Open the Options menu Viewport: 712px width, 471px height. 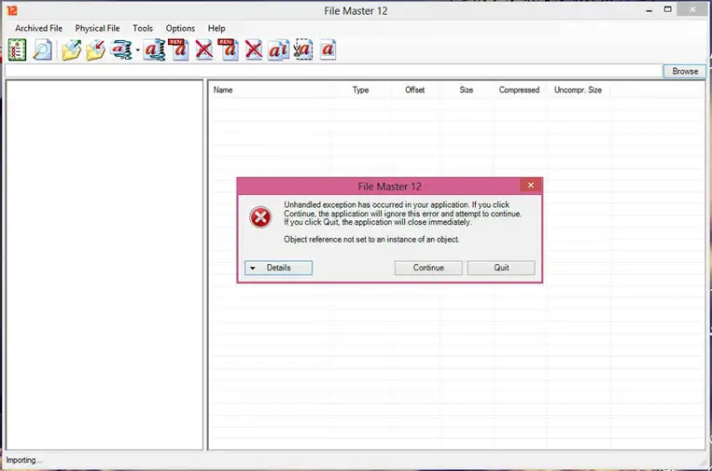tap(180, 28)
